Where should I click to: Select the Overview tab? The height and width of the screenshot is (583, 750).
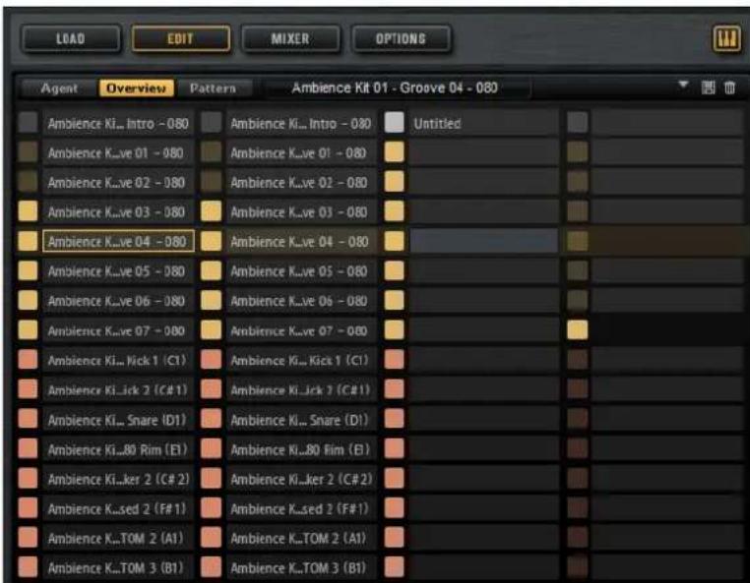click(137, 88)
